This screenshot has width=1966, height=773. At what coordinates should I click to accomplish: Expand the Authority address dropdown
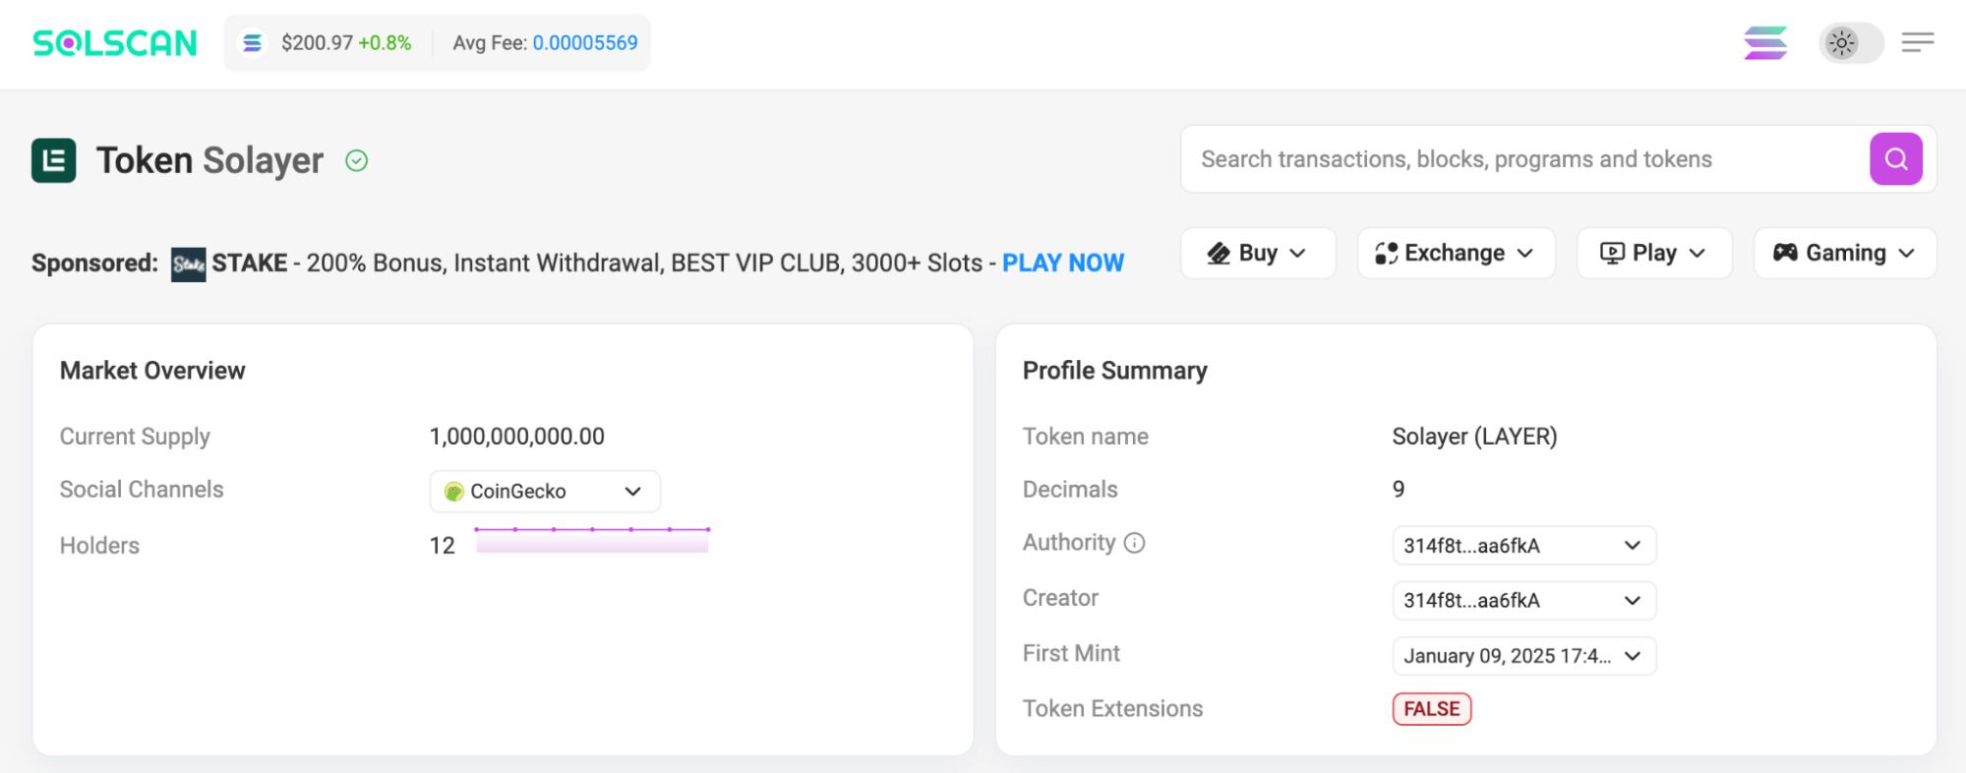pyautogui.click(x=1523, y=546)
